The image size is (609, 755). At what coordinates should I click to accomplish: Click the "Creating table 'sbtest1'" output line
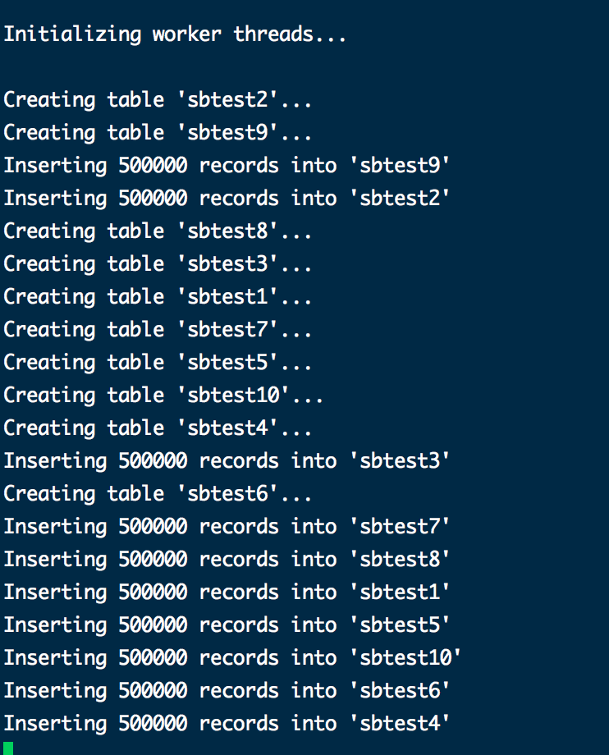coord(158,297)
